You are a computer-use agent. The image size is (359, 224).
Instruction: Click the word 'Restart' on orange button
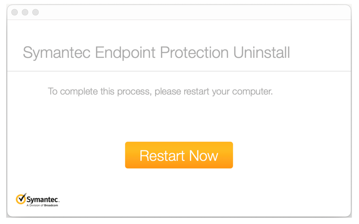[162, 155]
